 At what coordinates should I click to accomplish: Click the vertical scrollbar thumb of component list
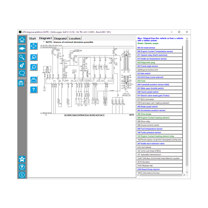point(187,103)
